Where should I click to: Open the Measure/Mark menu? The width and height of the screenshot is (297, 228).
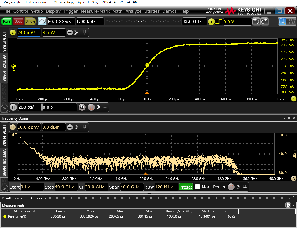pyautogui.click(x=95, y=11)
